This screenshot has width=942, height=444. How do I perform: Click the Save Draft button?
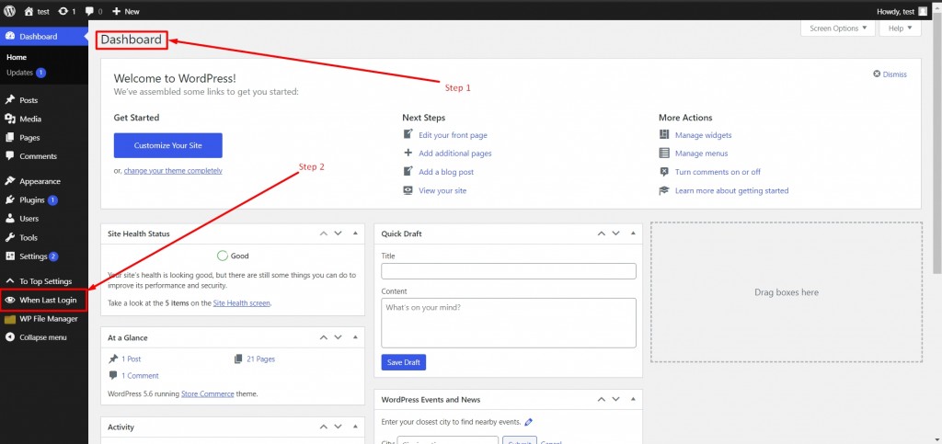tap(403, 362)
